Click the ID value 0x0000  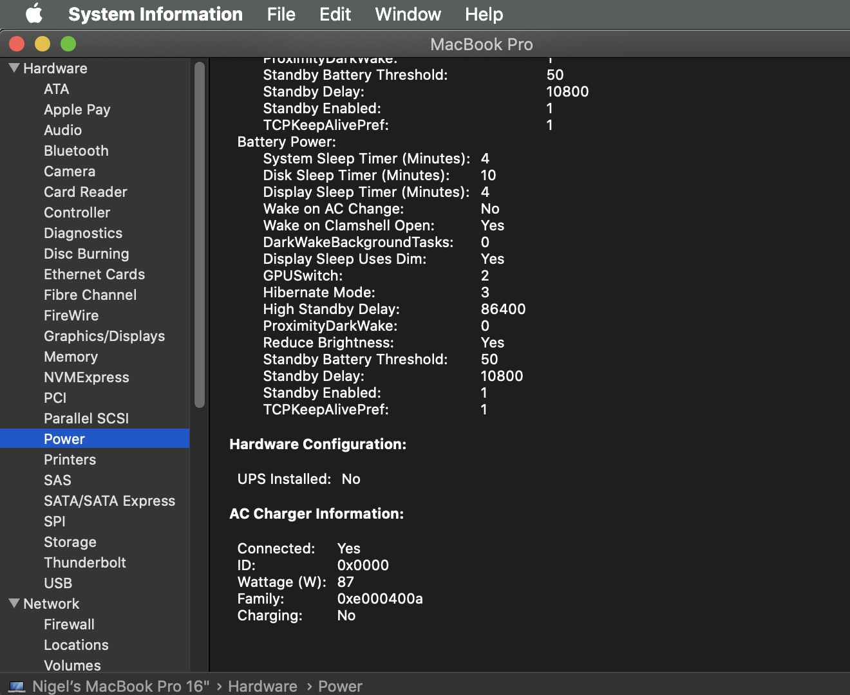[x=363, y=565]
